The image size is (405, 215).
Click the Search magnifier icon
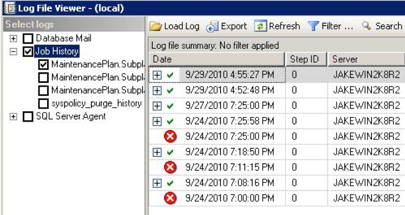click(366, 27)
